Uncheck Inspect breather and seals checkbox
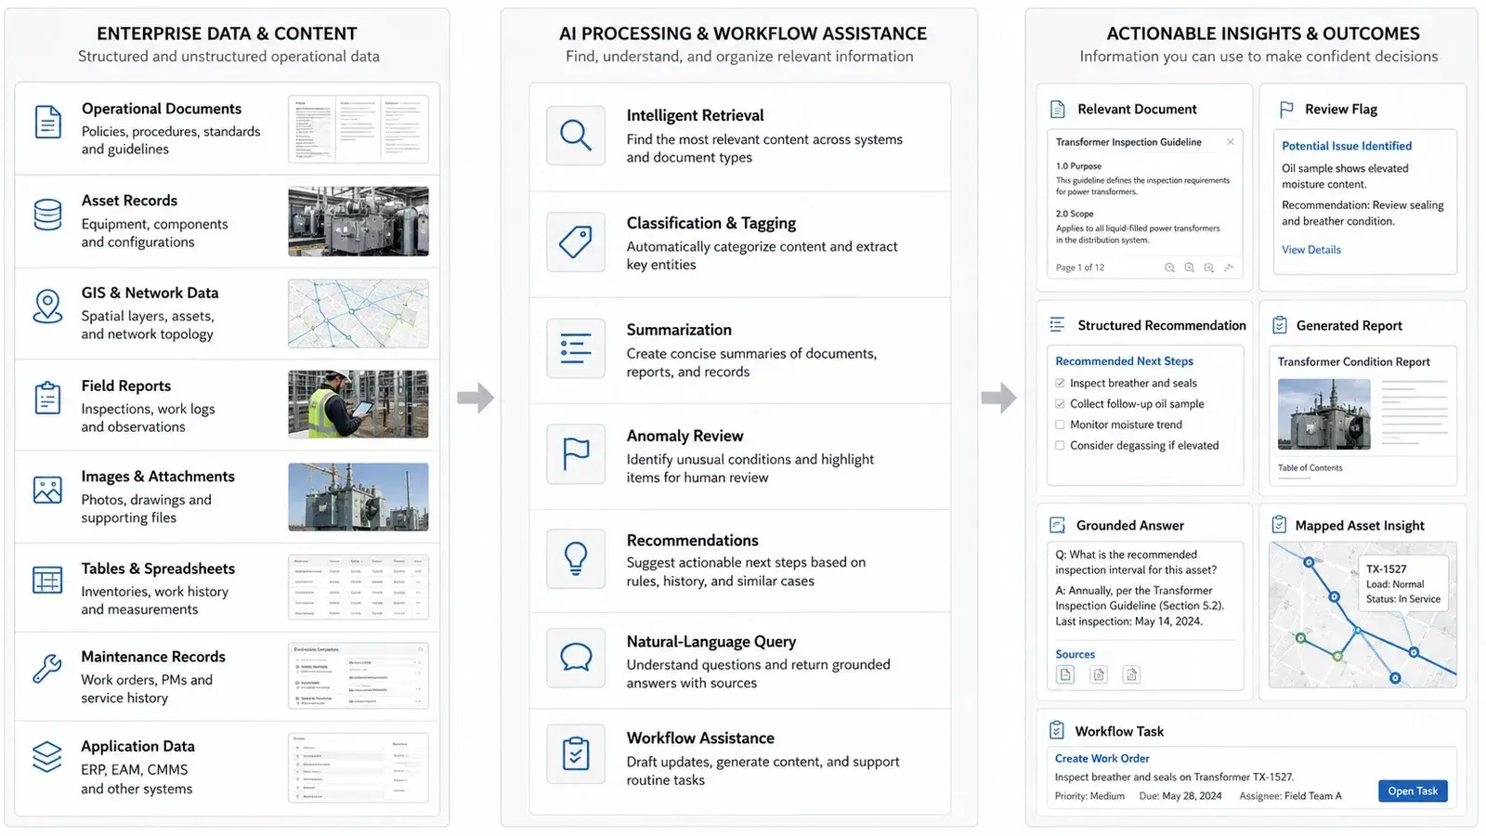The width and height of the screenshot is (1486, 836). [1060, 383]
